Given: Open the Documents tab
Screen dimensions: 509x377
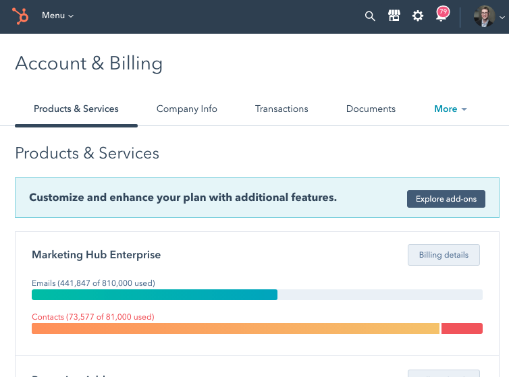Looking at the screenshot, I should pyautogui.click(x=371, y=109).
